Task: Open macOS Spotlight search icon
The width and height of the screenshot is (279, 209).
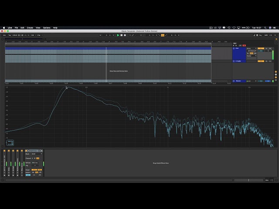Action: [x=265, y=28]
